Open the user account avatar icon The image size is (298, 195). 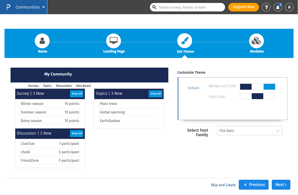click(289, 7)
